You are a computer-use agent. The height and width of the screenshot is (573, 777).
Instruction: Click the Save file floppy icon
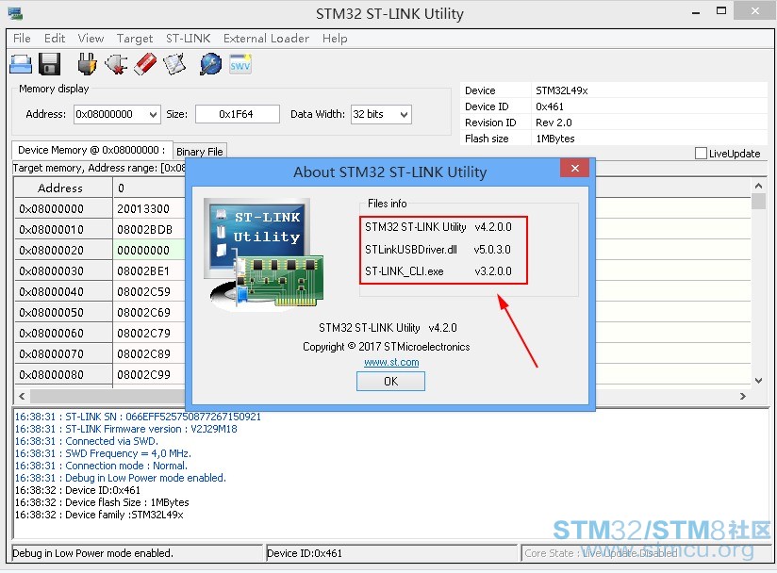coord(49,64)
